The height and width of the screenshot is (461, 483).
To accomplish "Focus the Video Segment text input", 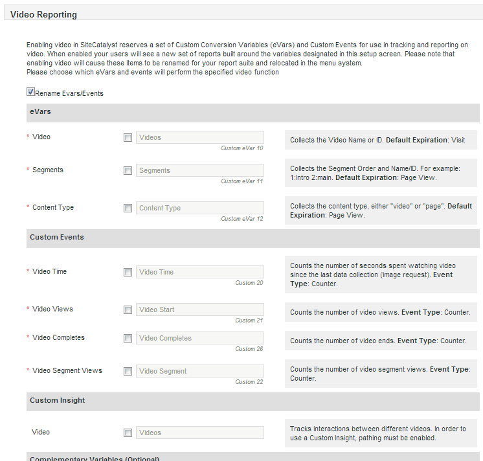I will click(199, 371).
